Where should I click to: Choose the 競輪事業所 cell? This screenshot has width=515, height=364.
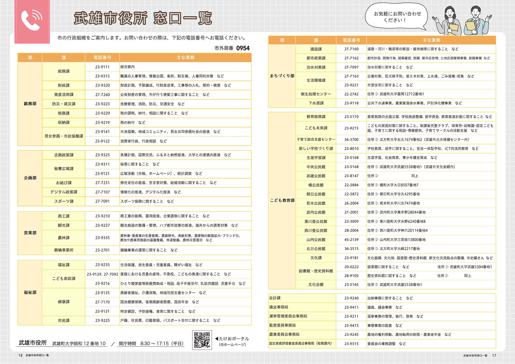tap(64, 250)
